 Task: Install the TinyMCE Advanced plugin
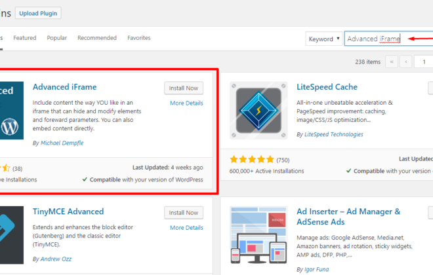184,213
